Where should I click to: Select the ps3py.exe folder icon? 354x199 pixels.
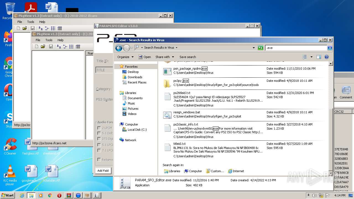point(167,83)
